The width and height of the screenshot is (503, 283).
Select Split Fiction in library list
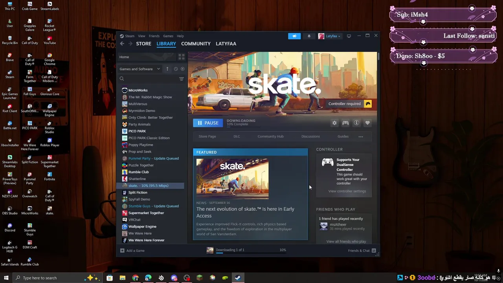(x=138, y=192)
